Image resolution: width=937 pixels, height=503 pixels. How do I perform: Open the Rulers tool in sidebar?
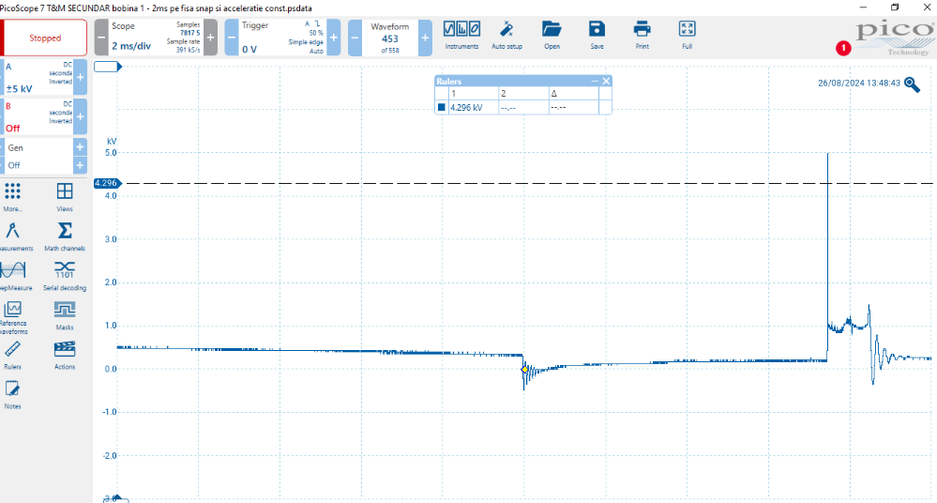tap(12, 354)
